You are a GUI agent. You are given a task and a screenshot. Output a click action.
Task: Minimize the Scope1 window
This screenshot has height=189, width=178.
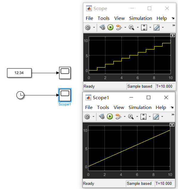click(131, 97)
